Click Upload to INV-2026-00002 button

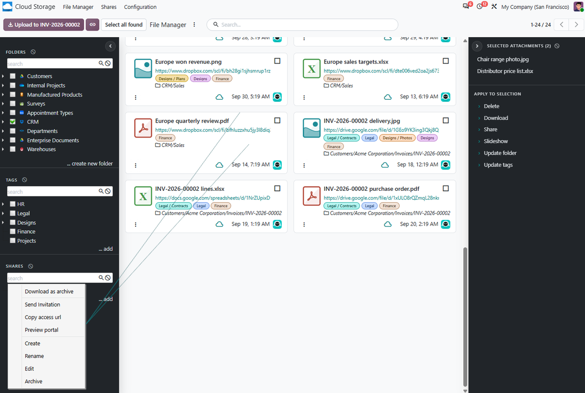coord(43,25)
